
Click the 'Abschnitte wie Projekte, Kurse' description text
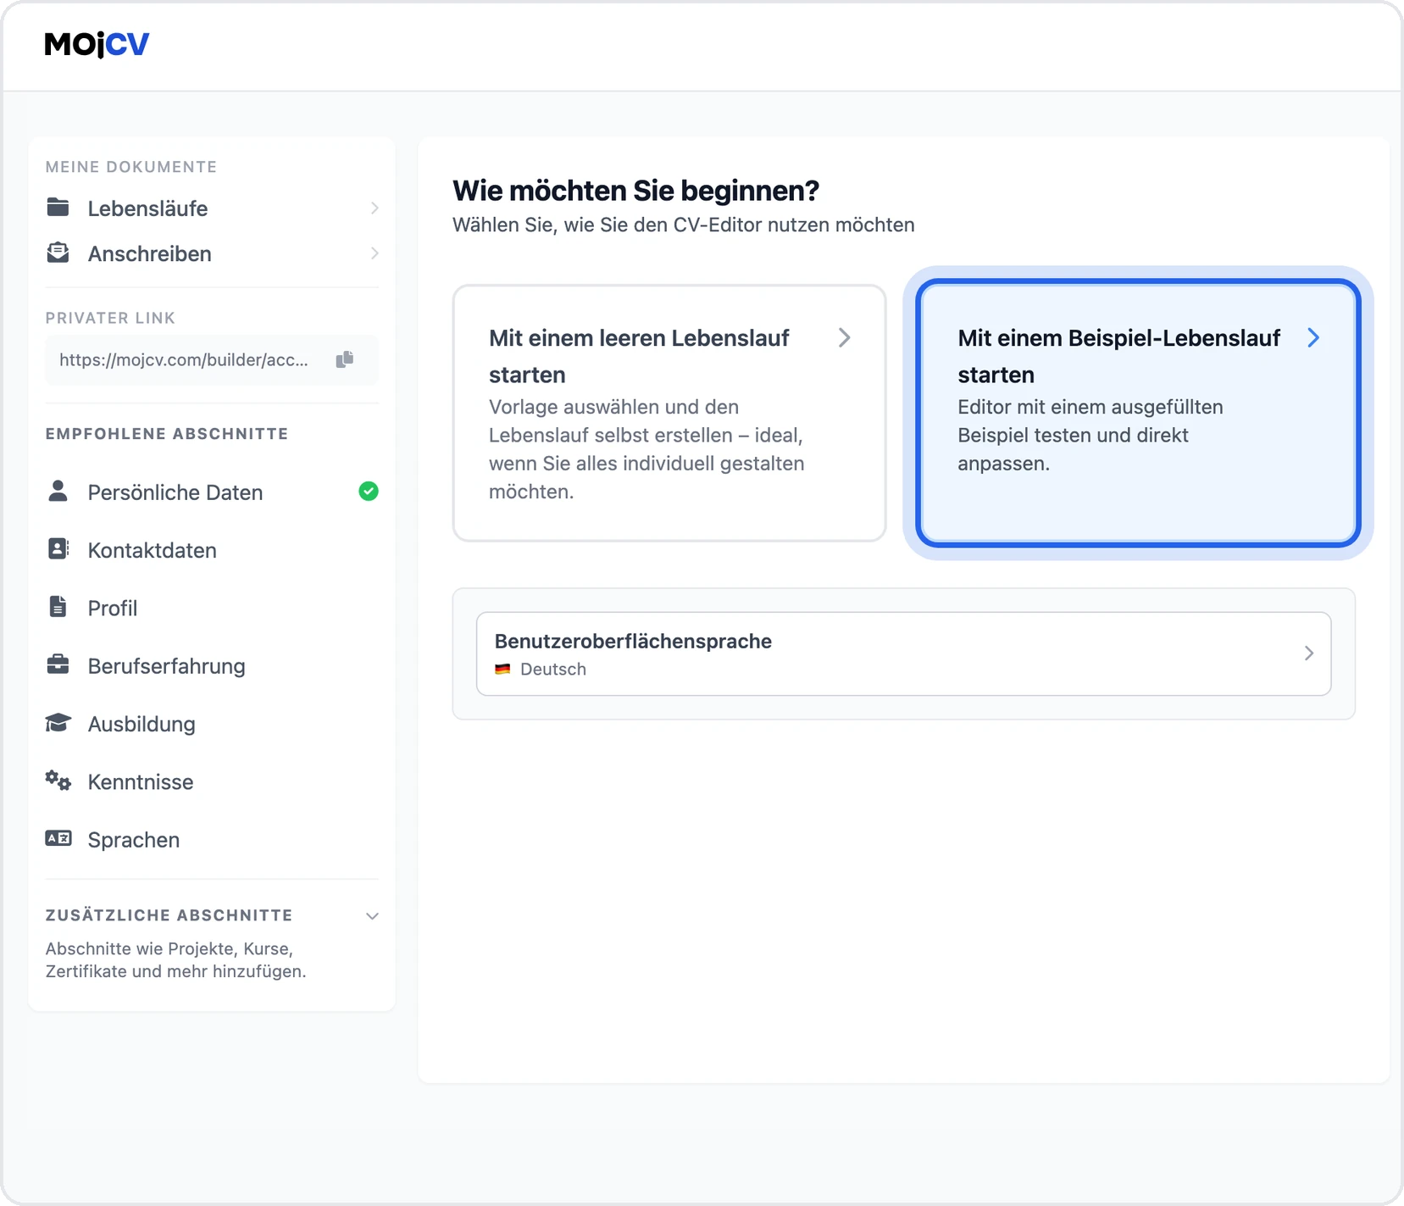point(176,960)
